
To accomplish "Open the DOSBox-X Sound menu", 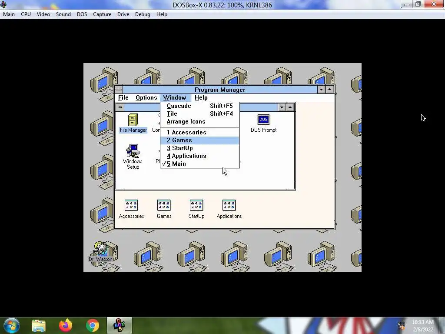I will tap(63, 14).
